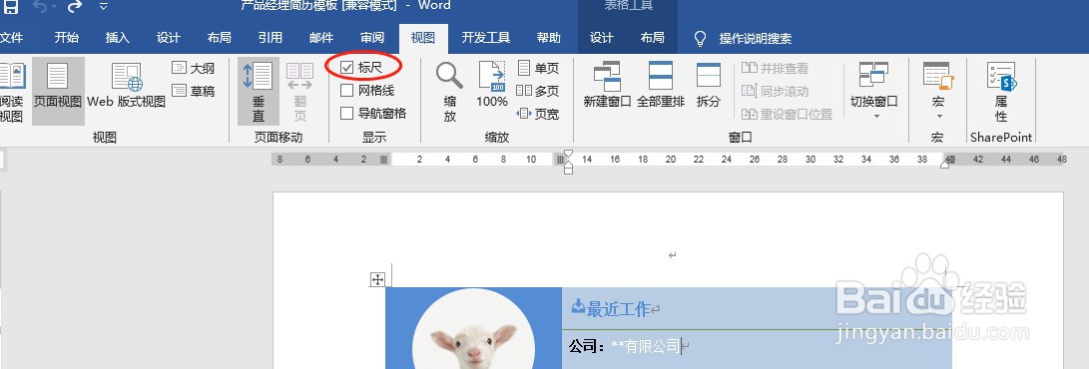This screenshot has width=1089, height=369.
Task: Open the first 设计 ribbon tab
Action: (x=168, y=38)
